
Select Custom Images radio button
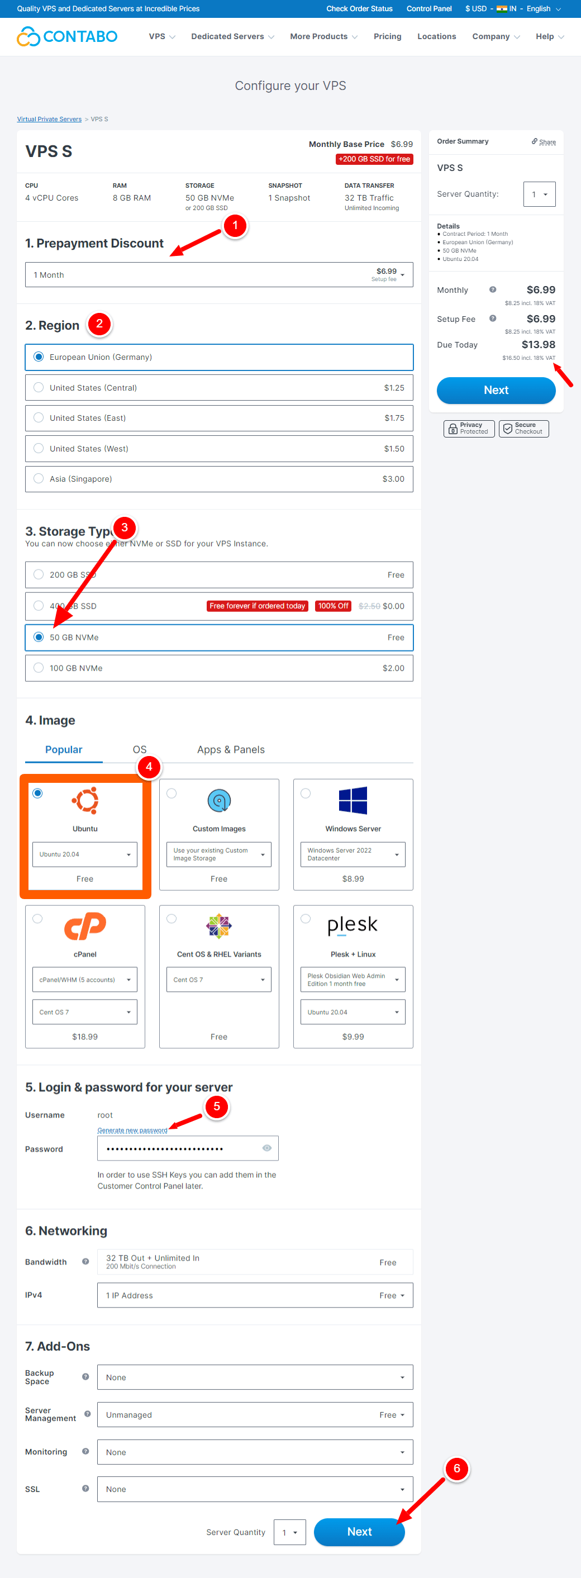172,793
